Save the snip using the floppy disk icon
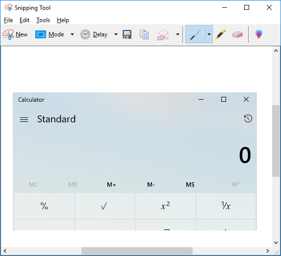 [x=127, y=34]
